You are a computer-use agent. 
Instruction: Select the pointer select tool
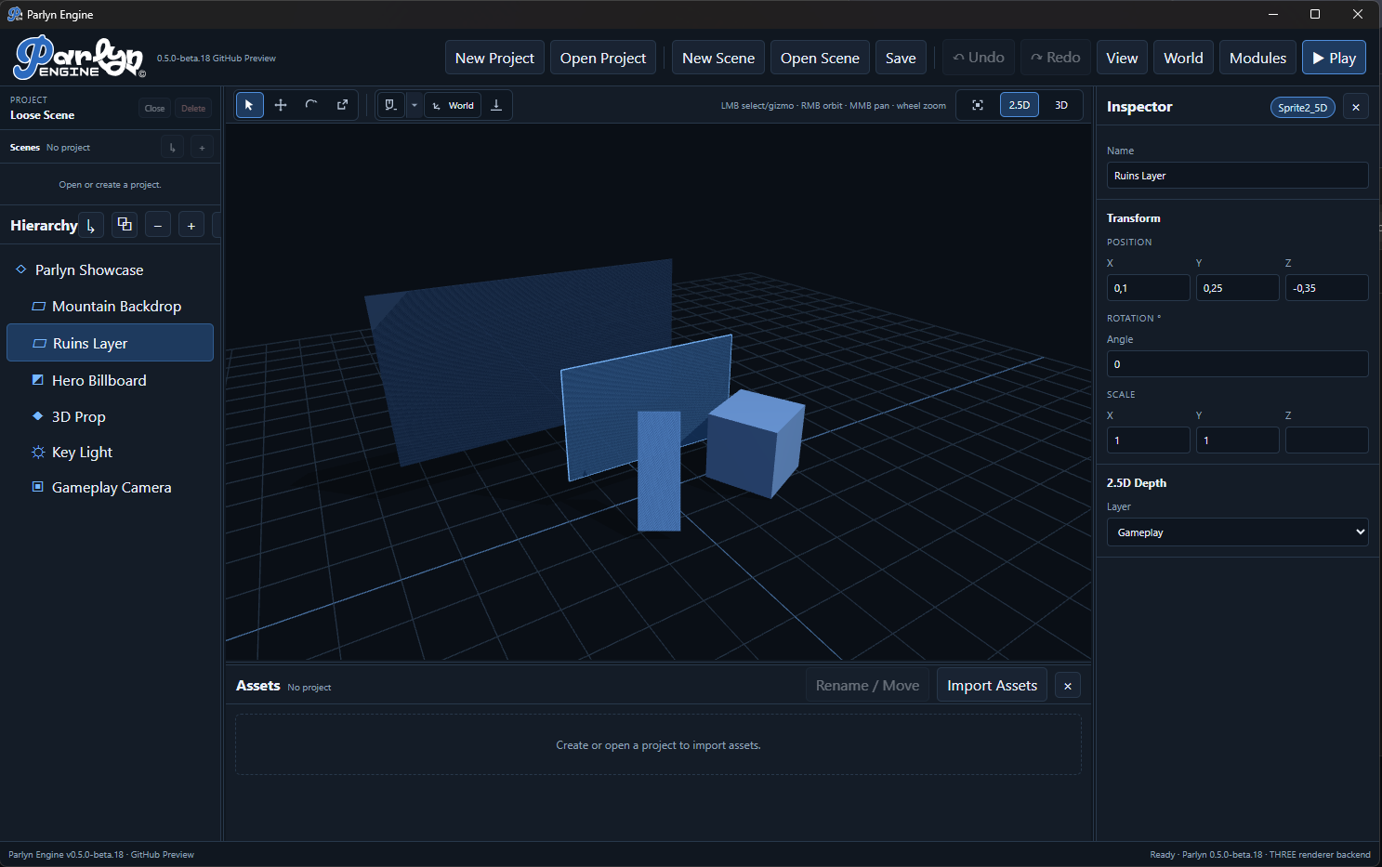pos(249,105)
